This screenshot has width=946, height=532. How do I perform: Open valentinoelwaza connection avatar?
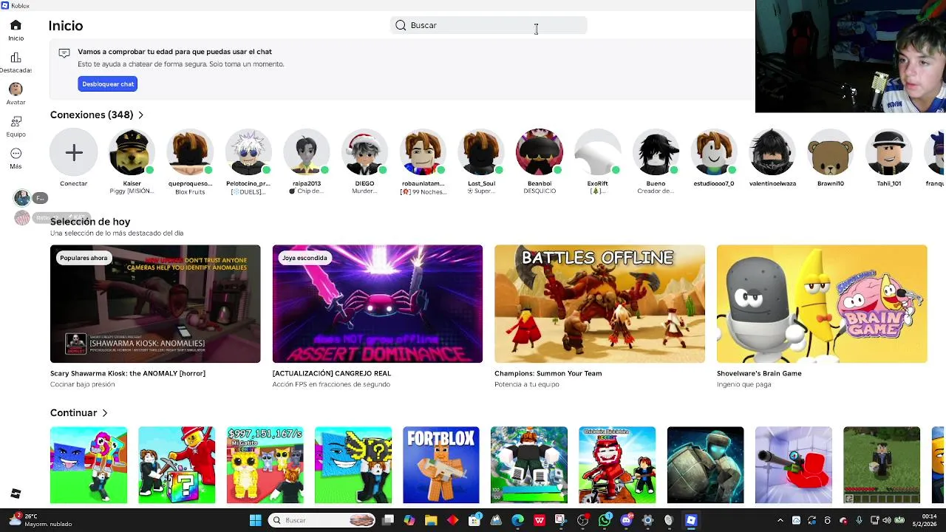point(772,152)
